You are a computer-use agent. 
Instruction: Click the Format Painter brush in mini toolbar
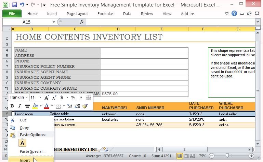pos(85,106)
